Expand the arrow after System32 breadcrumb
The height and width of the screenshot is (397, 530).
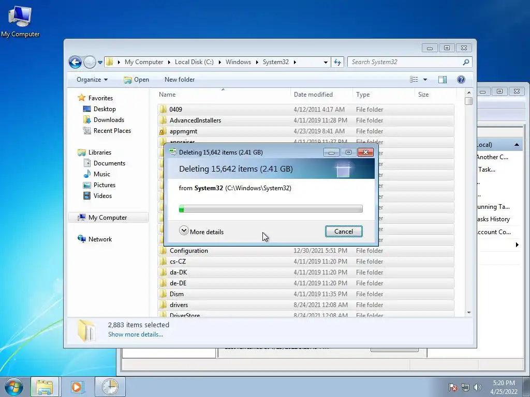point(295,62)
